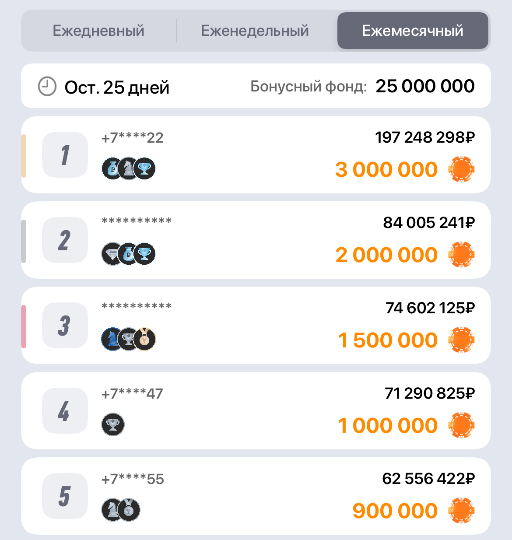
Task: Tap the trophy badge on rank 4
Action: click(x=113, y=424)
